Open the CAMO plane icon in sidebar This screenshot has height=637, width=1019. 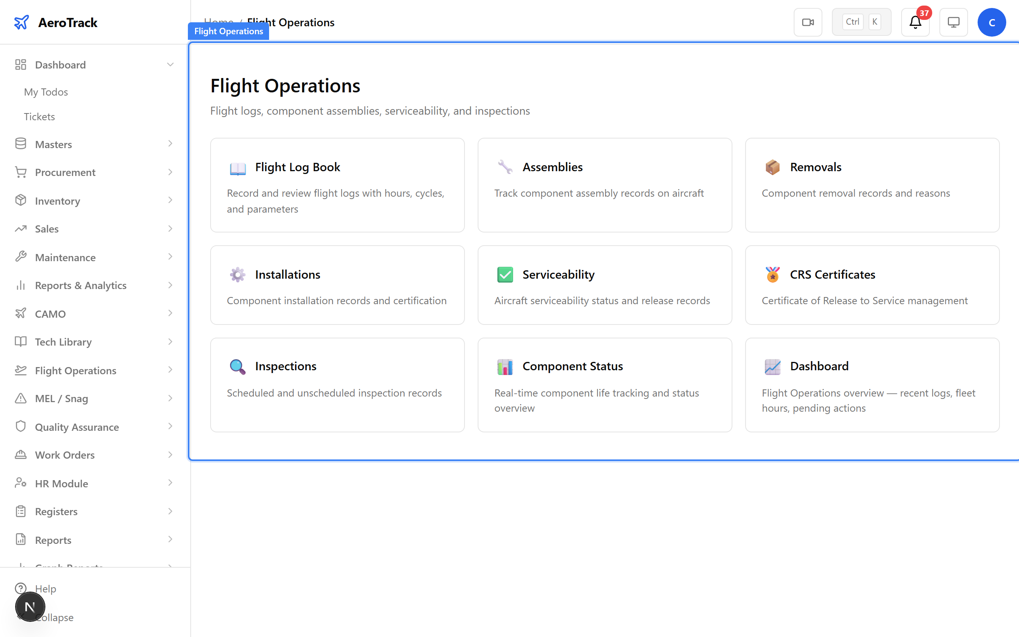click(x=21, y=313)
